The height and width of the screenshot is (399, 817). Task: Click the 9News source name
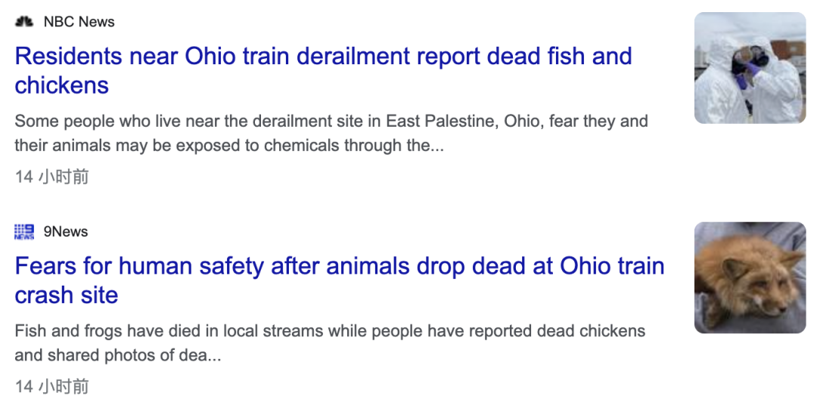point(66,231)
